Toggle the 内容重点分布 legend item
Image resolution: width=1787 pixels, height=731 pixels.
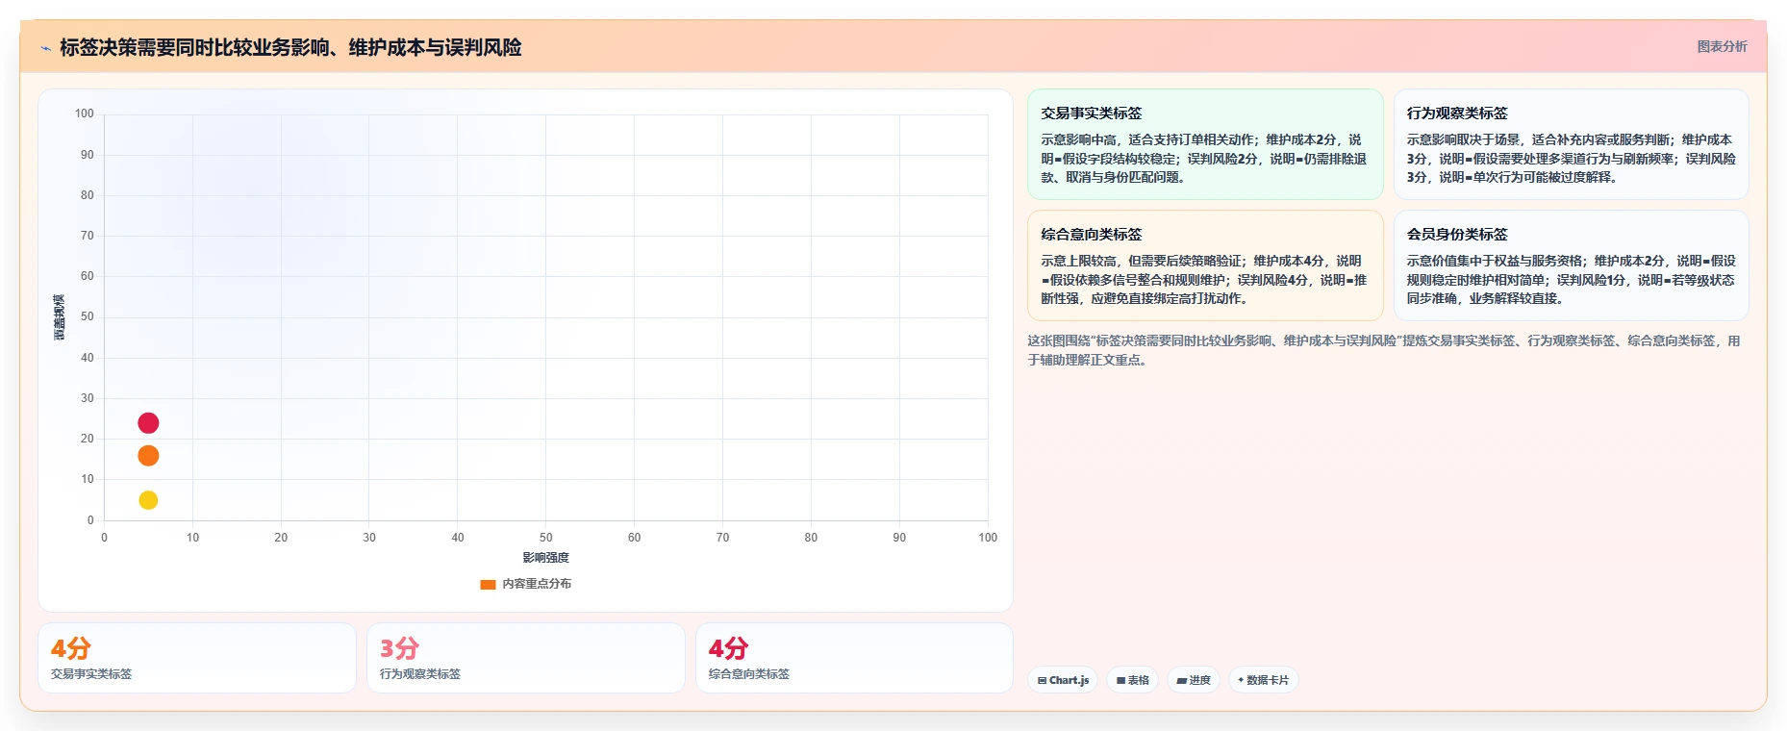coord(526,584)
